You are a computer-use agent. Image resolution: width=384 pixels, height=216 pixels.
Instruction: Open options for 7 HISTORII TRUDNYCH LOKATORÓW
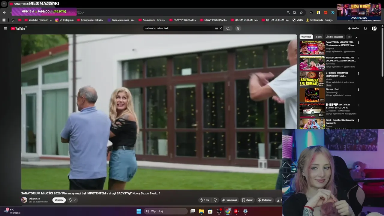pos(358,73)
